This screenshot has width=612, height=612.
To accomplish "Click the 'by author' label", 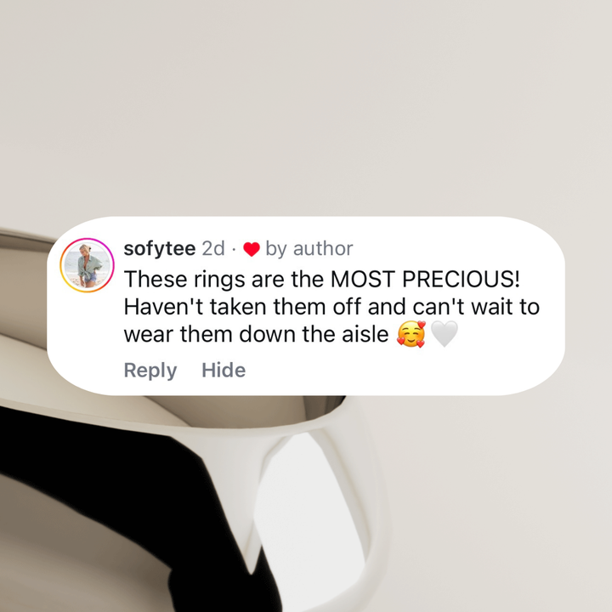I will click(309, 248).
